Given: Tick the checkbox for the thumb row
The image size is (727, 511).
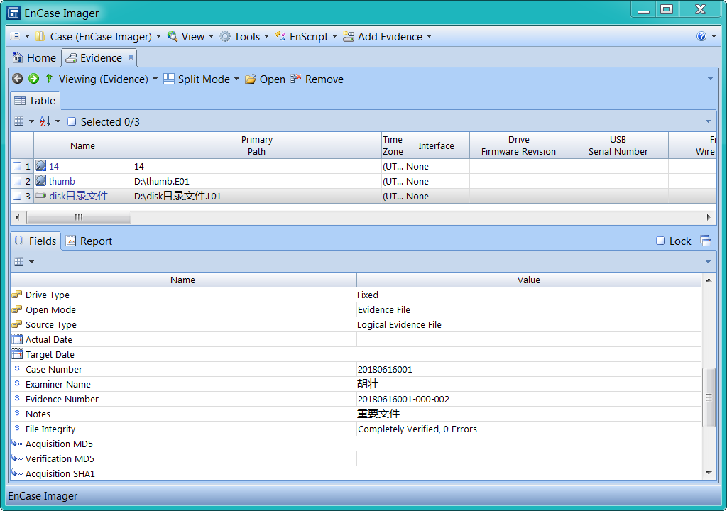Looking at the screenshot, I should pos(17,181).
